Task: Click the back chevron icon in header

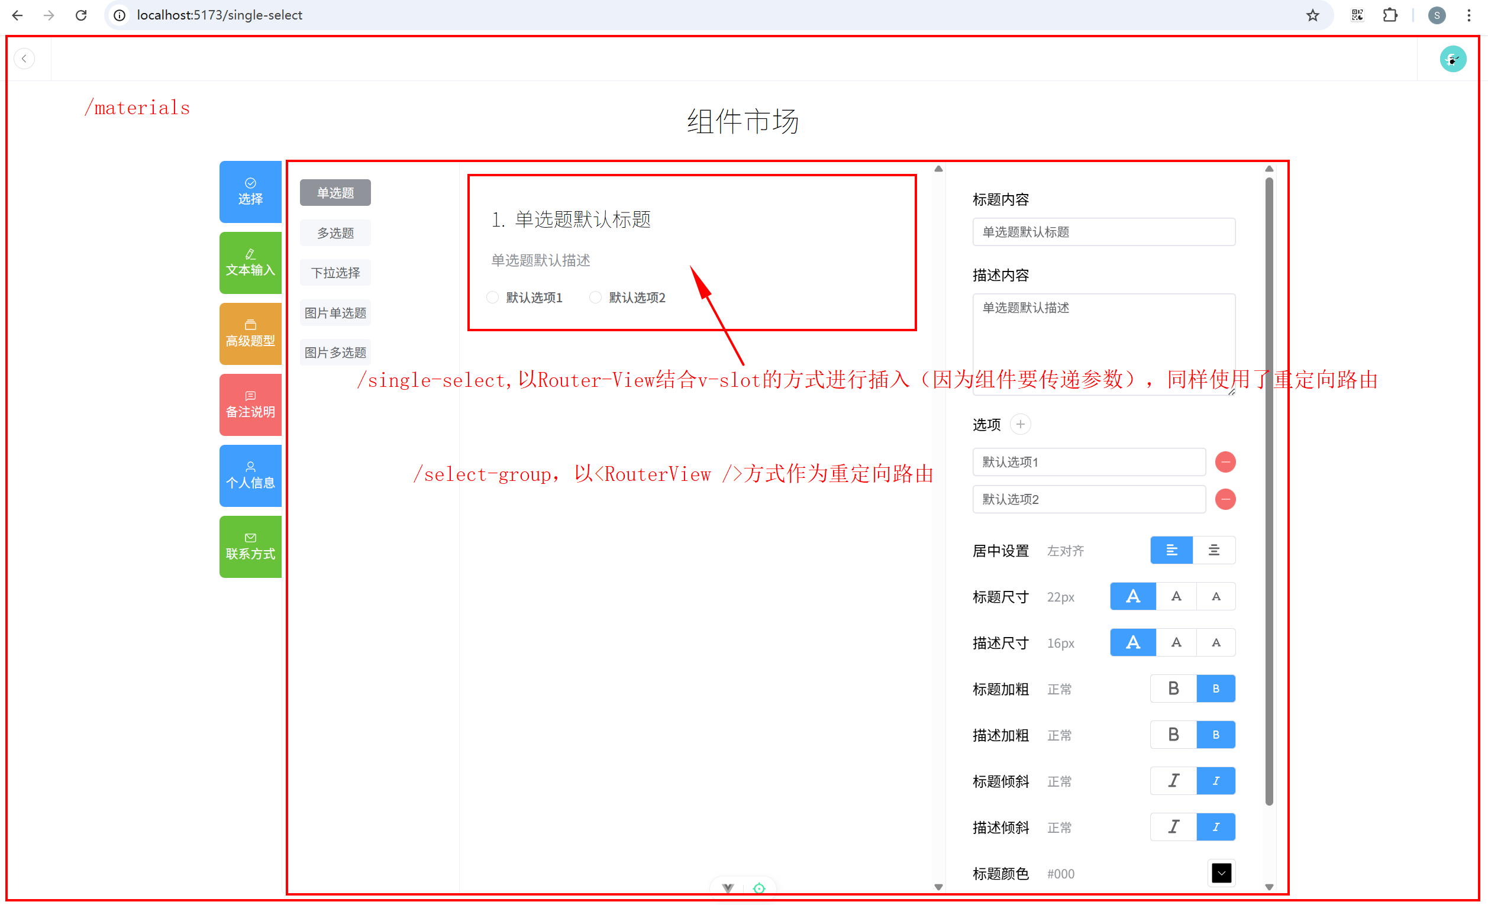Action: 24,59
